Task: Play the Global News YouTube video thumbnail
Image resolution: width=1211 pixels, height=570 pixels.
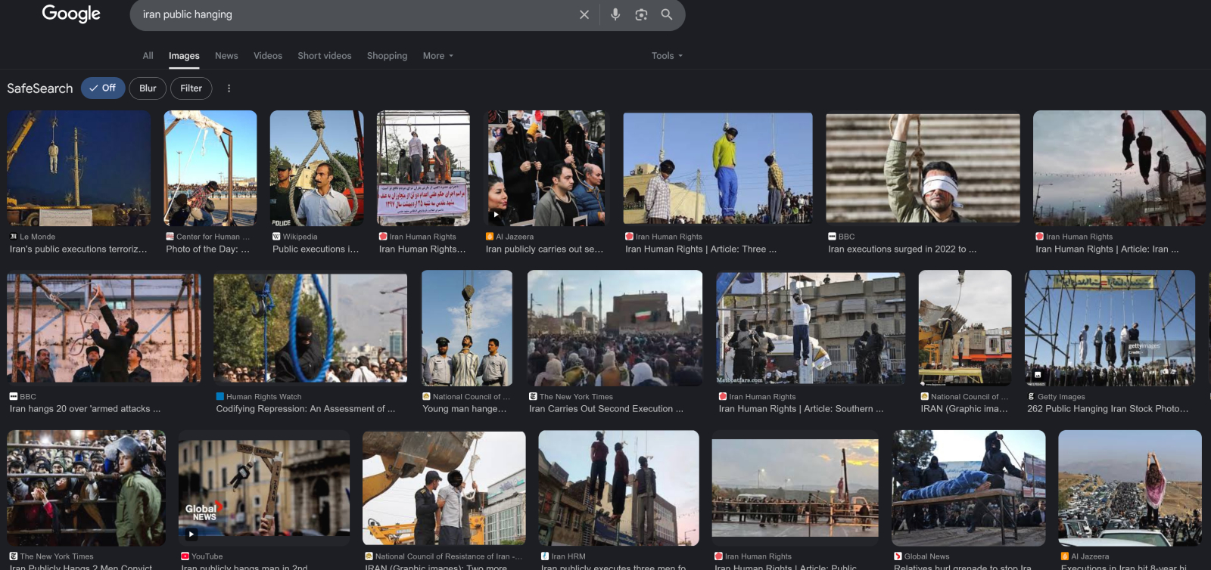Action: (x=191, y=534)
